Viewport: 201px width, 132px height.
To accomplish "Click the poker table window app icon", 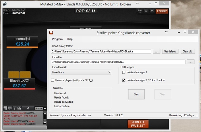I will [x=5, y=4].
